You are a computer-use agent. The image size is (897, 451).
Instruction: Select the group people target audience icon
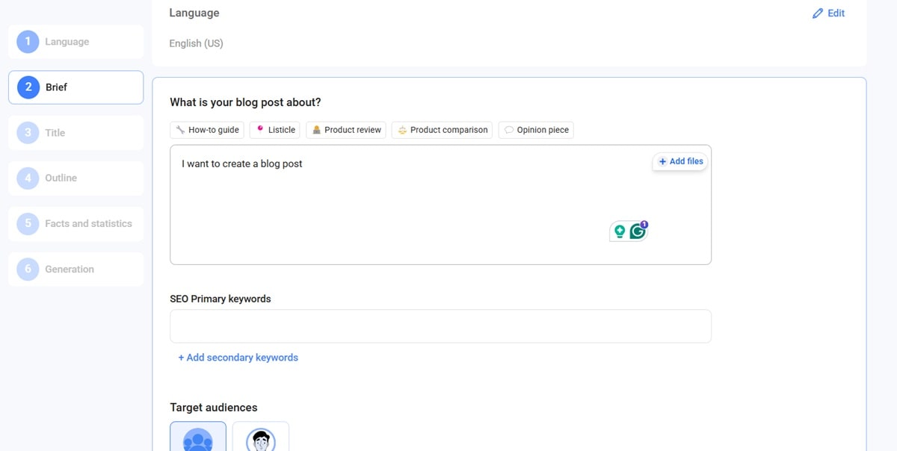(198, 438)
